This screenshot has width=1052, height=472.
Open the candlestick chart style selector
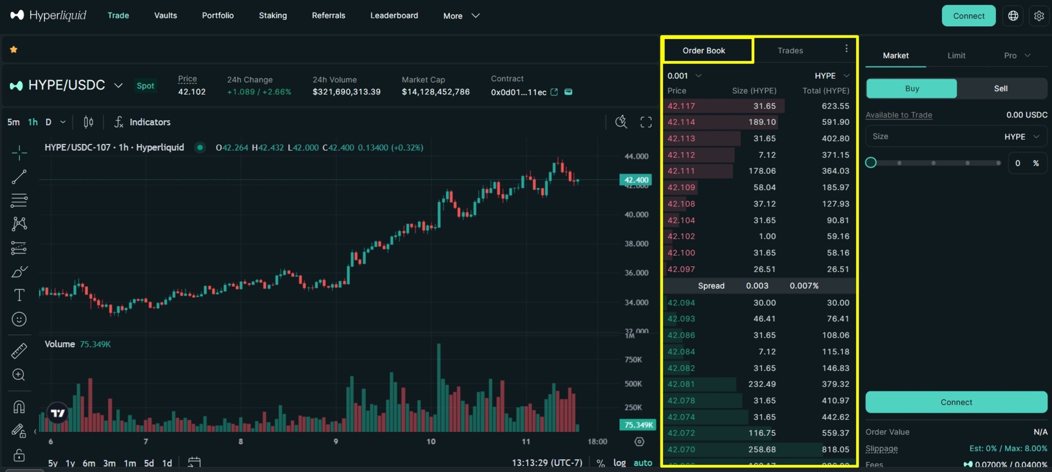88,122
